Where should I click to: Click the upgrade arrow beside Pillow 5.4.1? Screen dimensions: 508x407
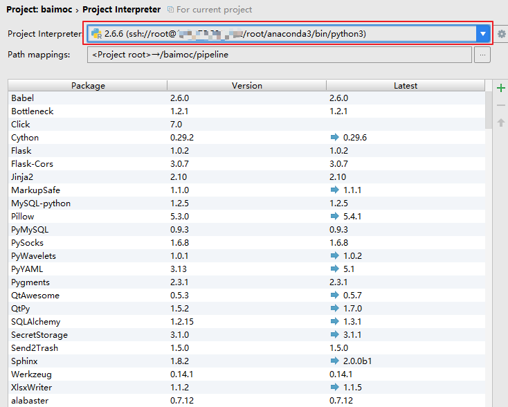coord(334,216)
